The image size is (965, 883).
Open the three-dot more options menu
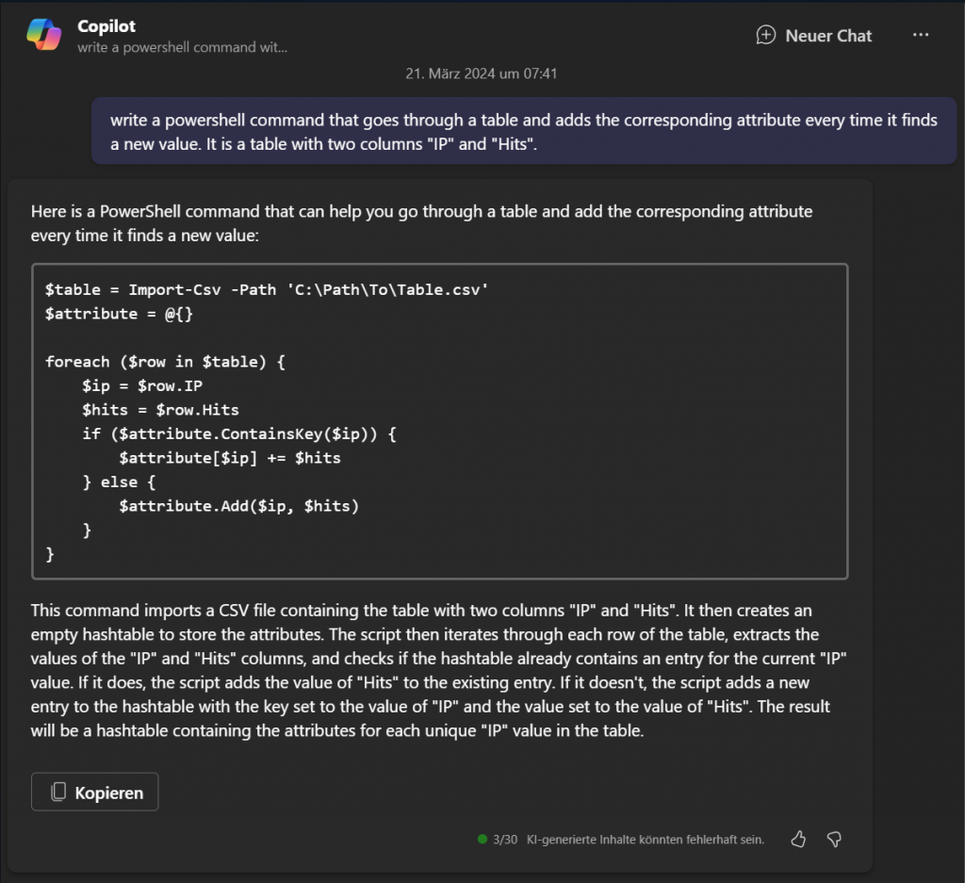(921, 35)
